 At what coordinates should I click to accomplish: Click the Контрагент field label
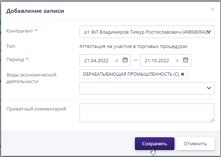tap(20, 31)
